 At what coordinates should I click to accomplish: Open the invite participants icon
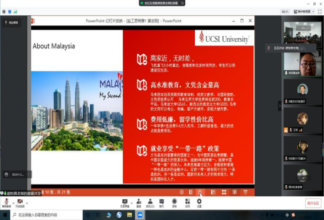coord(139,203)
